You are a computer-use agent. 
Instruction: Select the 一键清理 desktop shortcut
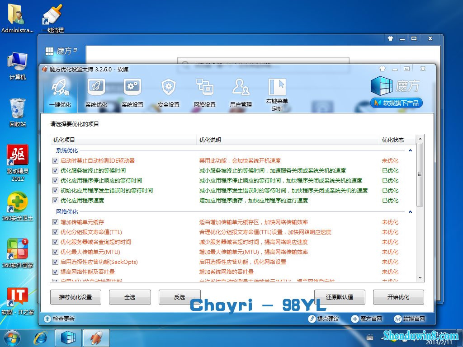pyautogui.click(x=53, y=18)
